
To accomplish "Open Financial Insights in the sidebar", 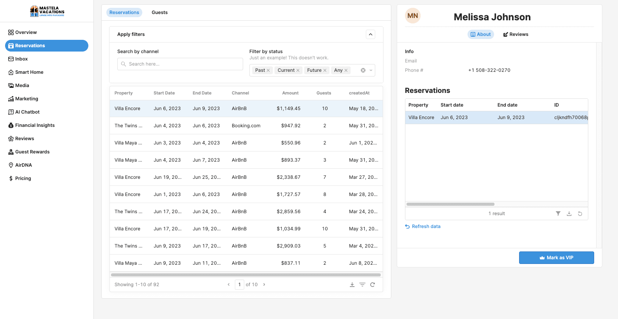I will pos(34,125).
